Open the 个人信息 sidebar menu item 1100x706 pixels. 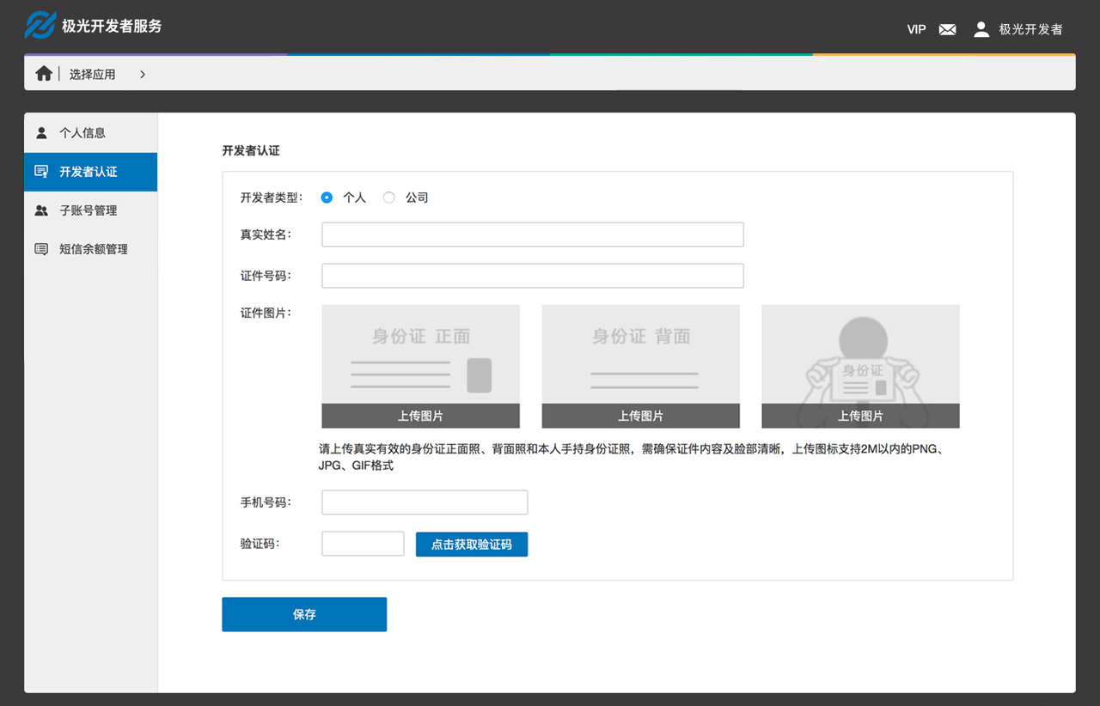(91, 133)
